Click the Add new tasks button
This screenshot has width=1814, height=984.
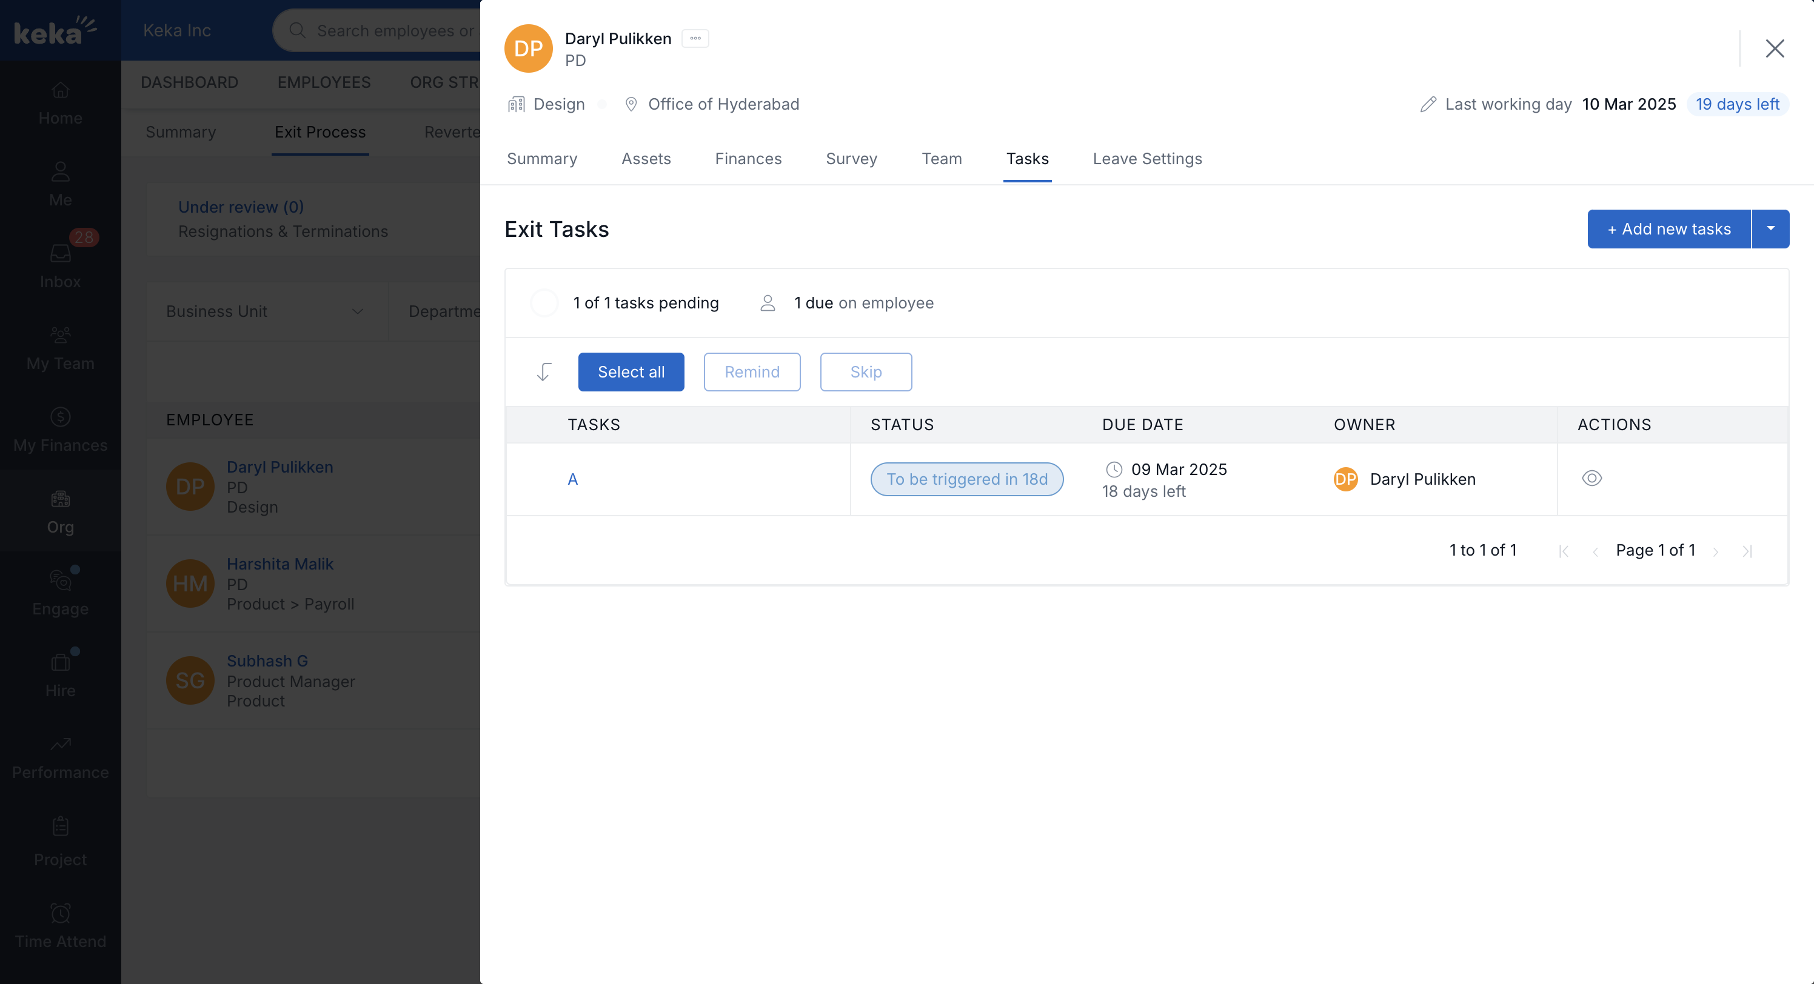[x=1668, y=229]
